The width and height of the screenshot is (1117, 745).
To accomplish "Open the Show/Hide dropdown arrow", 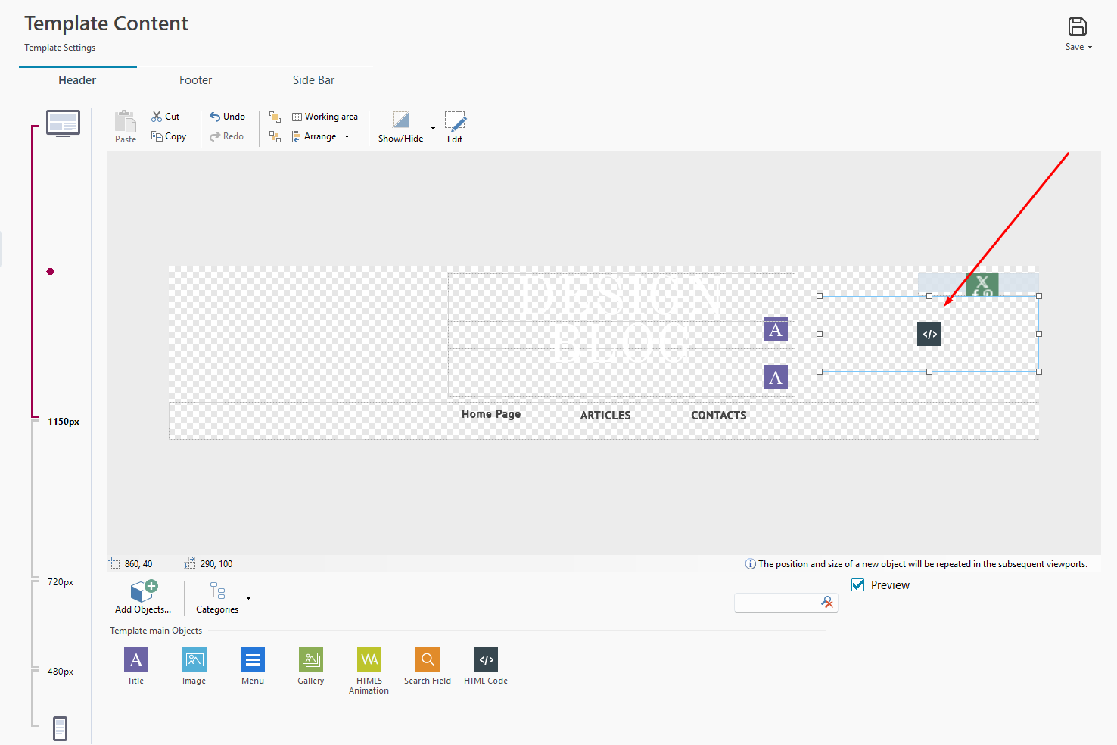I will (x=433, y=128).
